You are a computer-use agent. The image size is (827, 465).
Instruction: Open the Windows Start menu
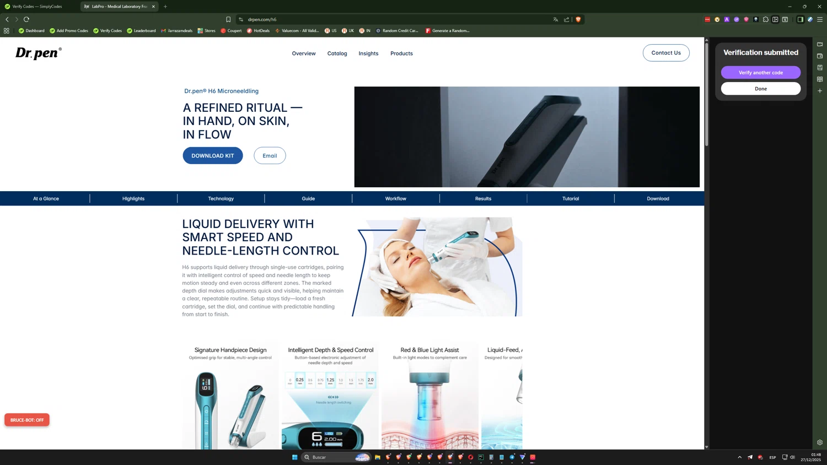tap(295, 457)
